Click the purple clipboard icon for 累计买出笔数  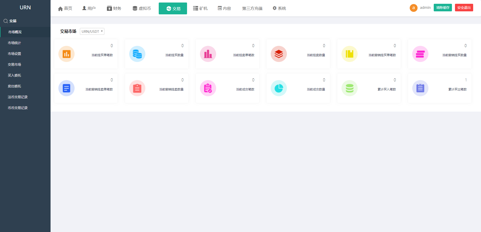pyautogui.click(x=420, y=88)
